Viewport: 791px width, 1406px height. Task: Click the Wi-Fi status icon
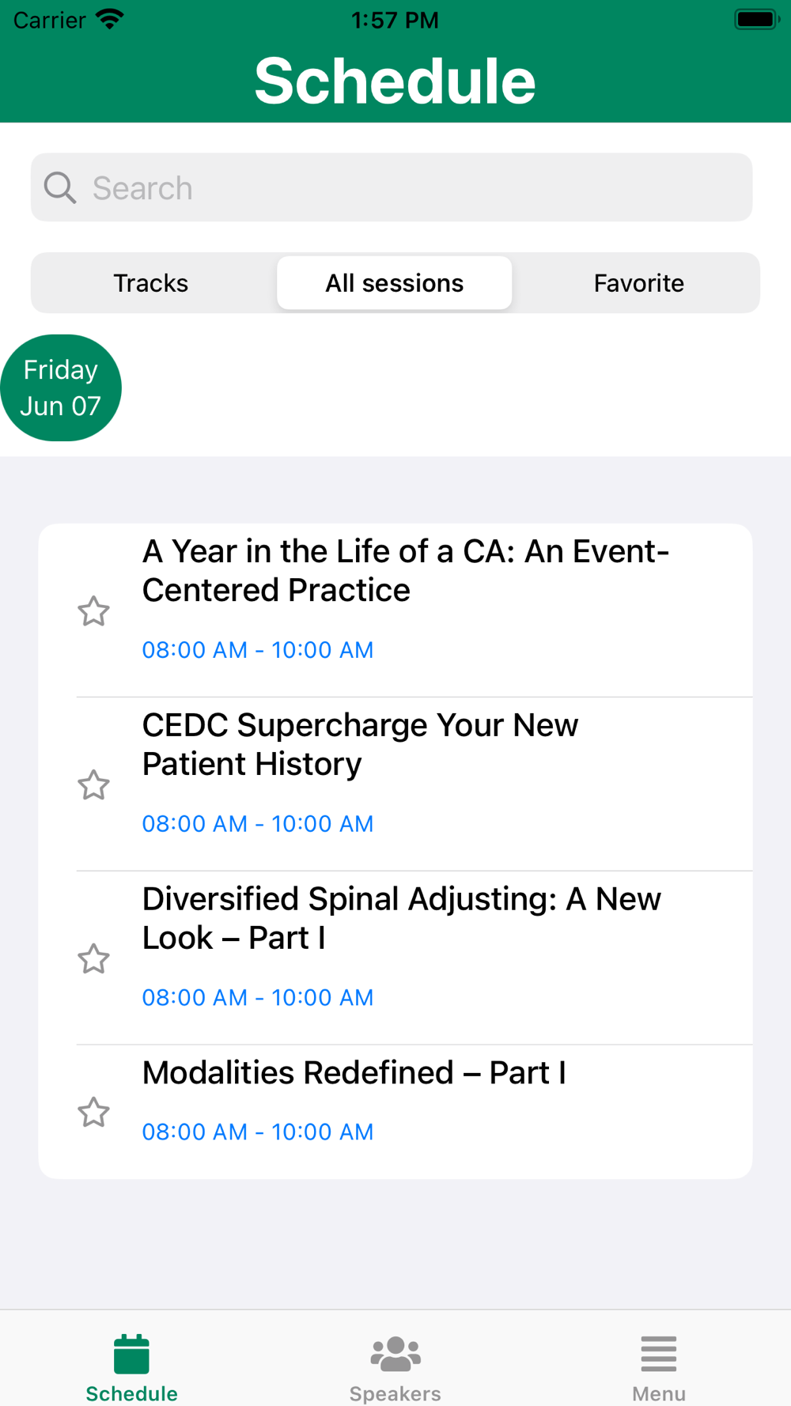pos(110,19)
